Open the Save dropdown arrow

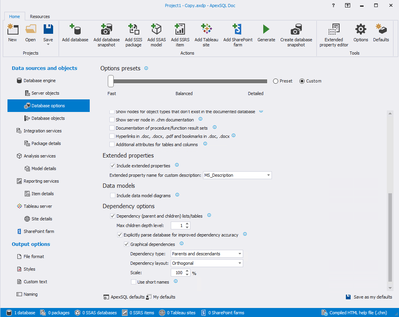(48, 45)
